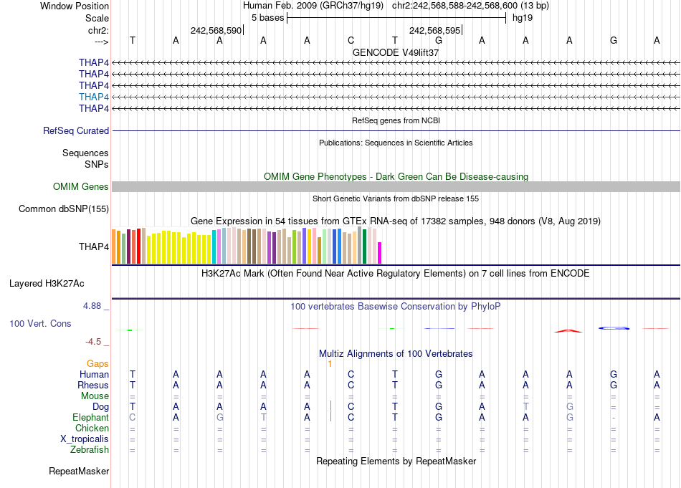Click the bright red GTEx expression bar
Image resolution: width=681 pixels, height=488 pixels.
point(138,246)
